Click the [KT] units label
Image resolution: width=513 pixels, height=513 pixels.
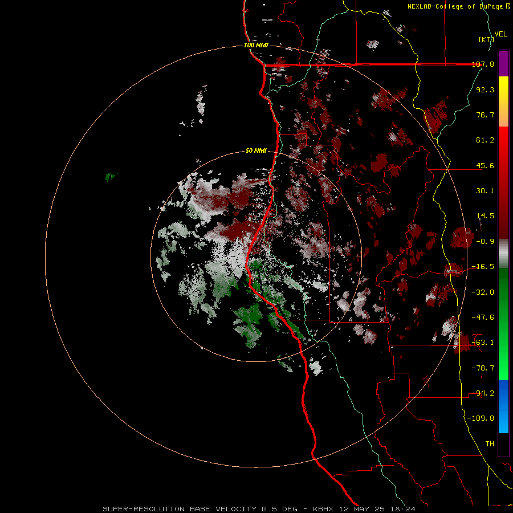(x=486, y=39)
